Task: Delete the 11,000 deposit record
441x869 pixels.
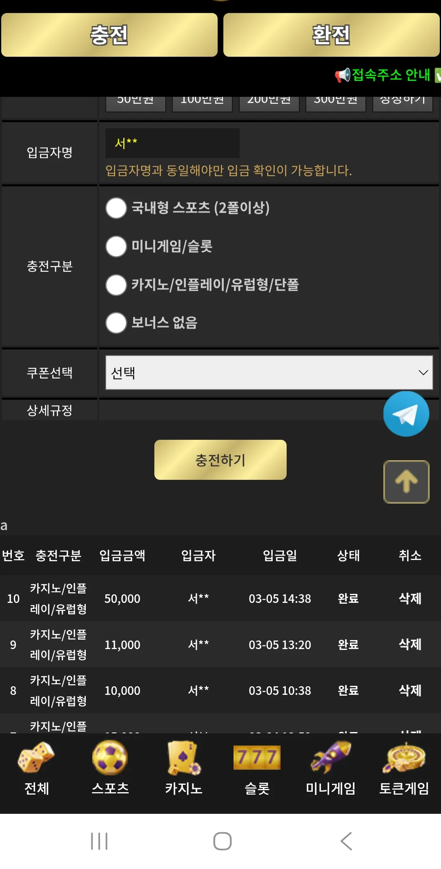Action: point(410,644)
